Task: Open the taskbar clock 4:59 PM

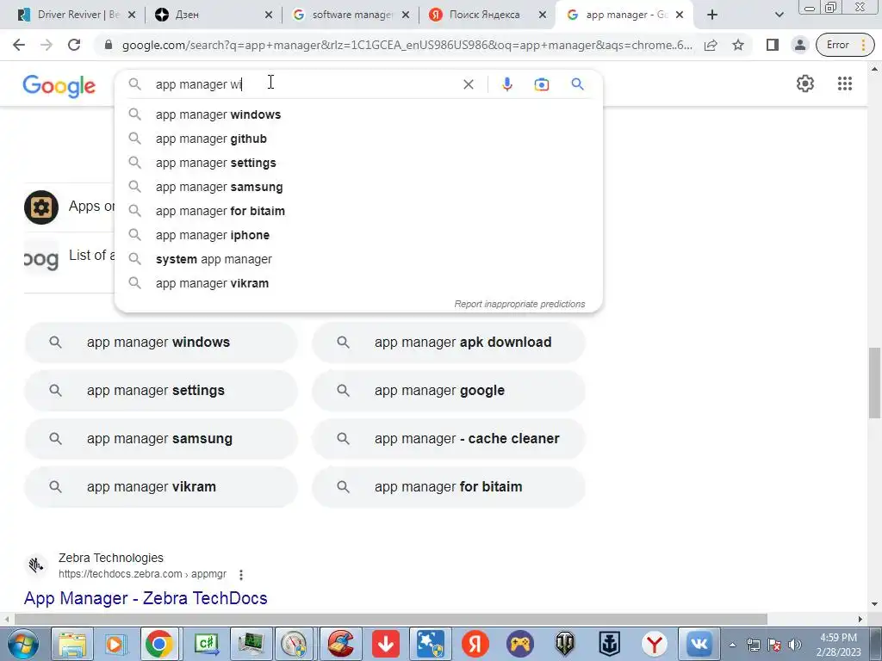Action: [839, 645]
